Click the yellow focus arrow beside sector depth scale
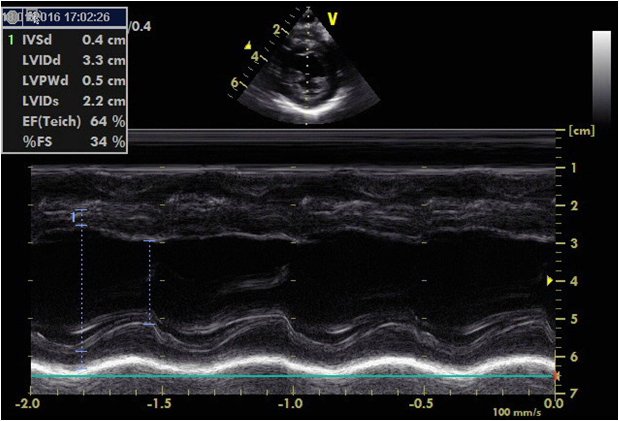Screen dimensions: 619x421 point(248,45)
